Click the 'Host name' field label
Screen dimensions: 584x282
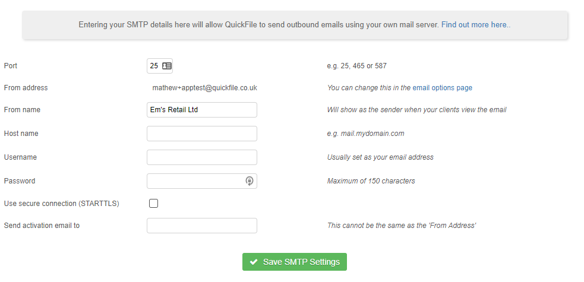pyautogui.click(x=21, y=134)
